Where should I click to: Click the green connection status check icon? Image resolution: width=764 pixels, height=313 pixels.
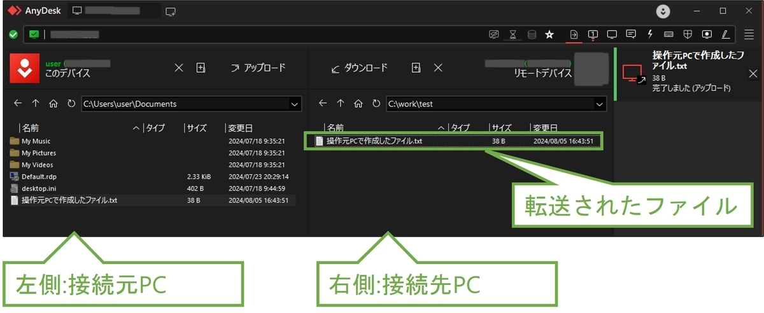13,34
